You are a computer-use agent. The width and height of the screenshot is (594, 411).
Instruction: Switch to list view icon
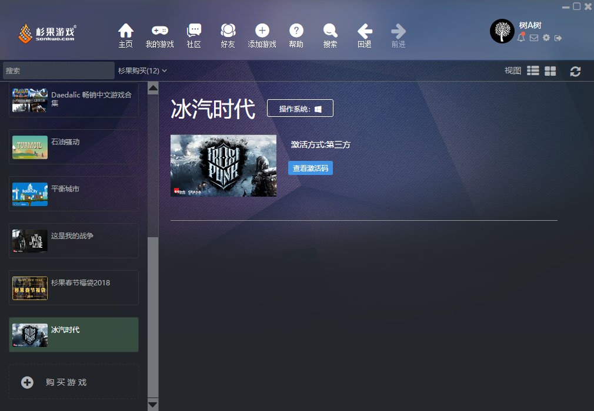click(533, 70)
